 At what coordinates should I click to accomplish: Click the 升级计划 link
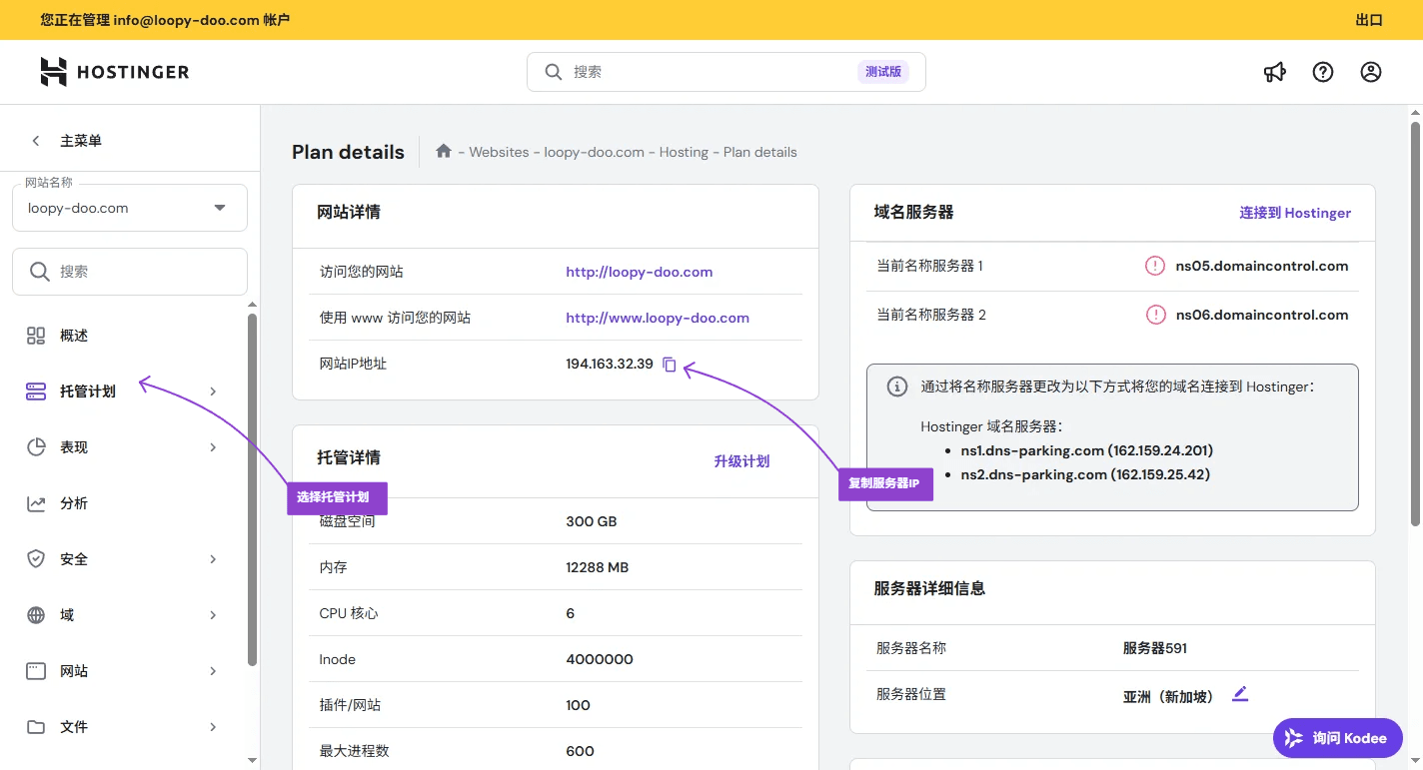[x=741, y=461]
